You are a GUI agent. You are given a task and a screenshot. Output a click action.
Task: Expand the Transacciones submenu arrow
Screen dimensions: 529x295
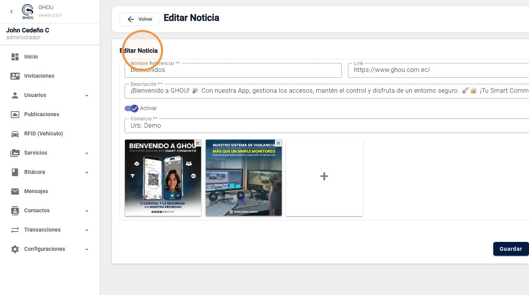87,230
